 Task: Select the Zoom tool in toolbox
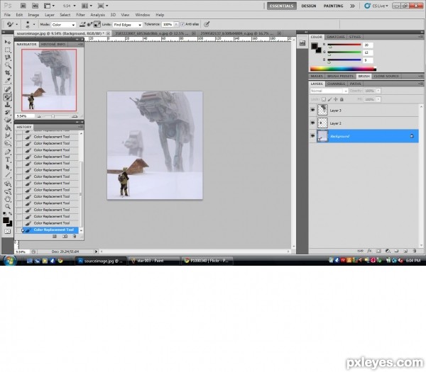(x=8, y=207)
